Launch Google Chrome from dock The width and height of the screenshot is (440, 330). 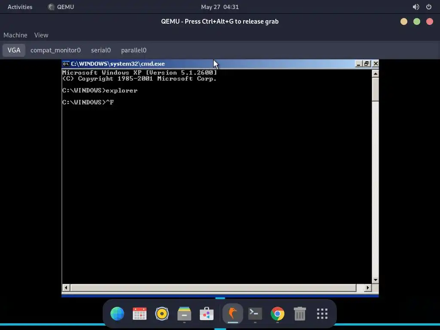(x=278, y=313)
